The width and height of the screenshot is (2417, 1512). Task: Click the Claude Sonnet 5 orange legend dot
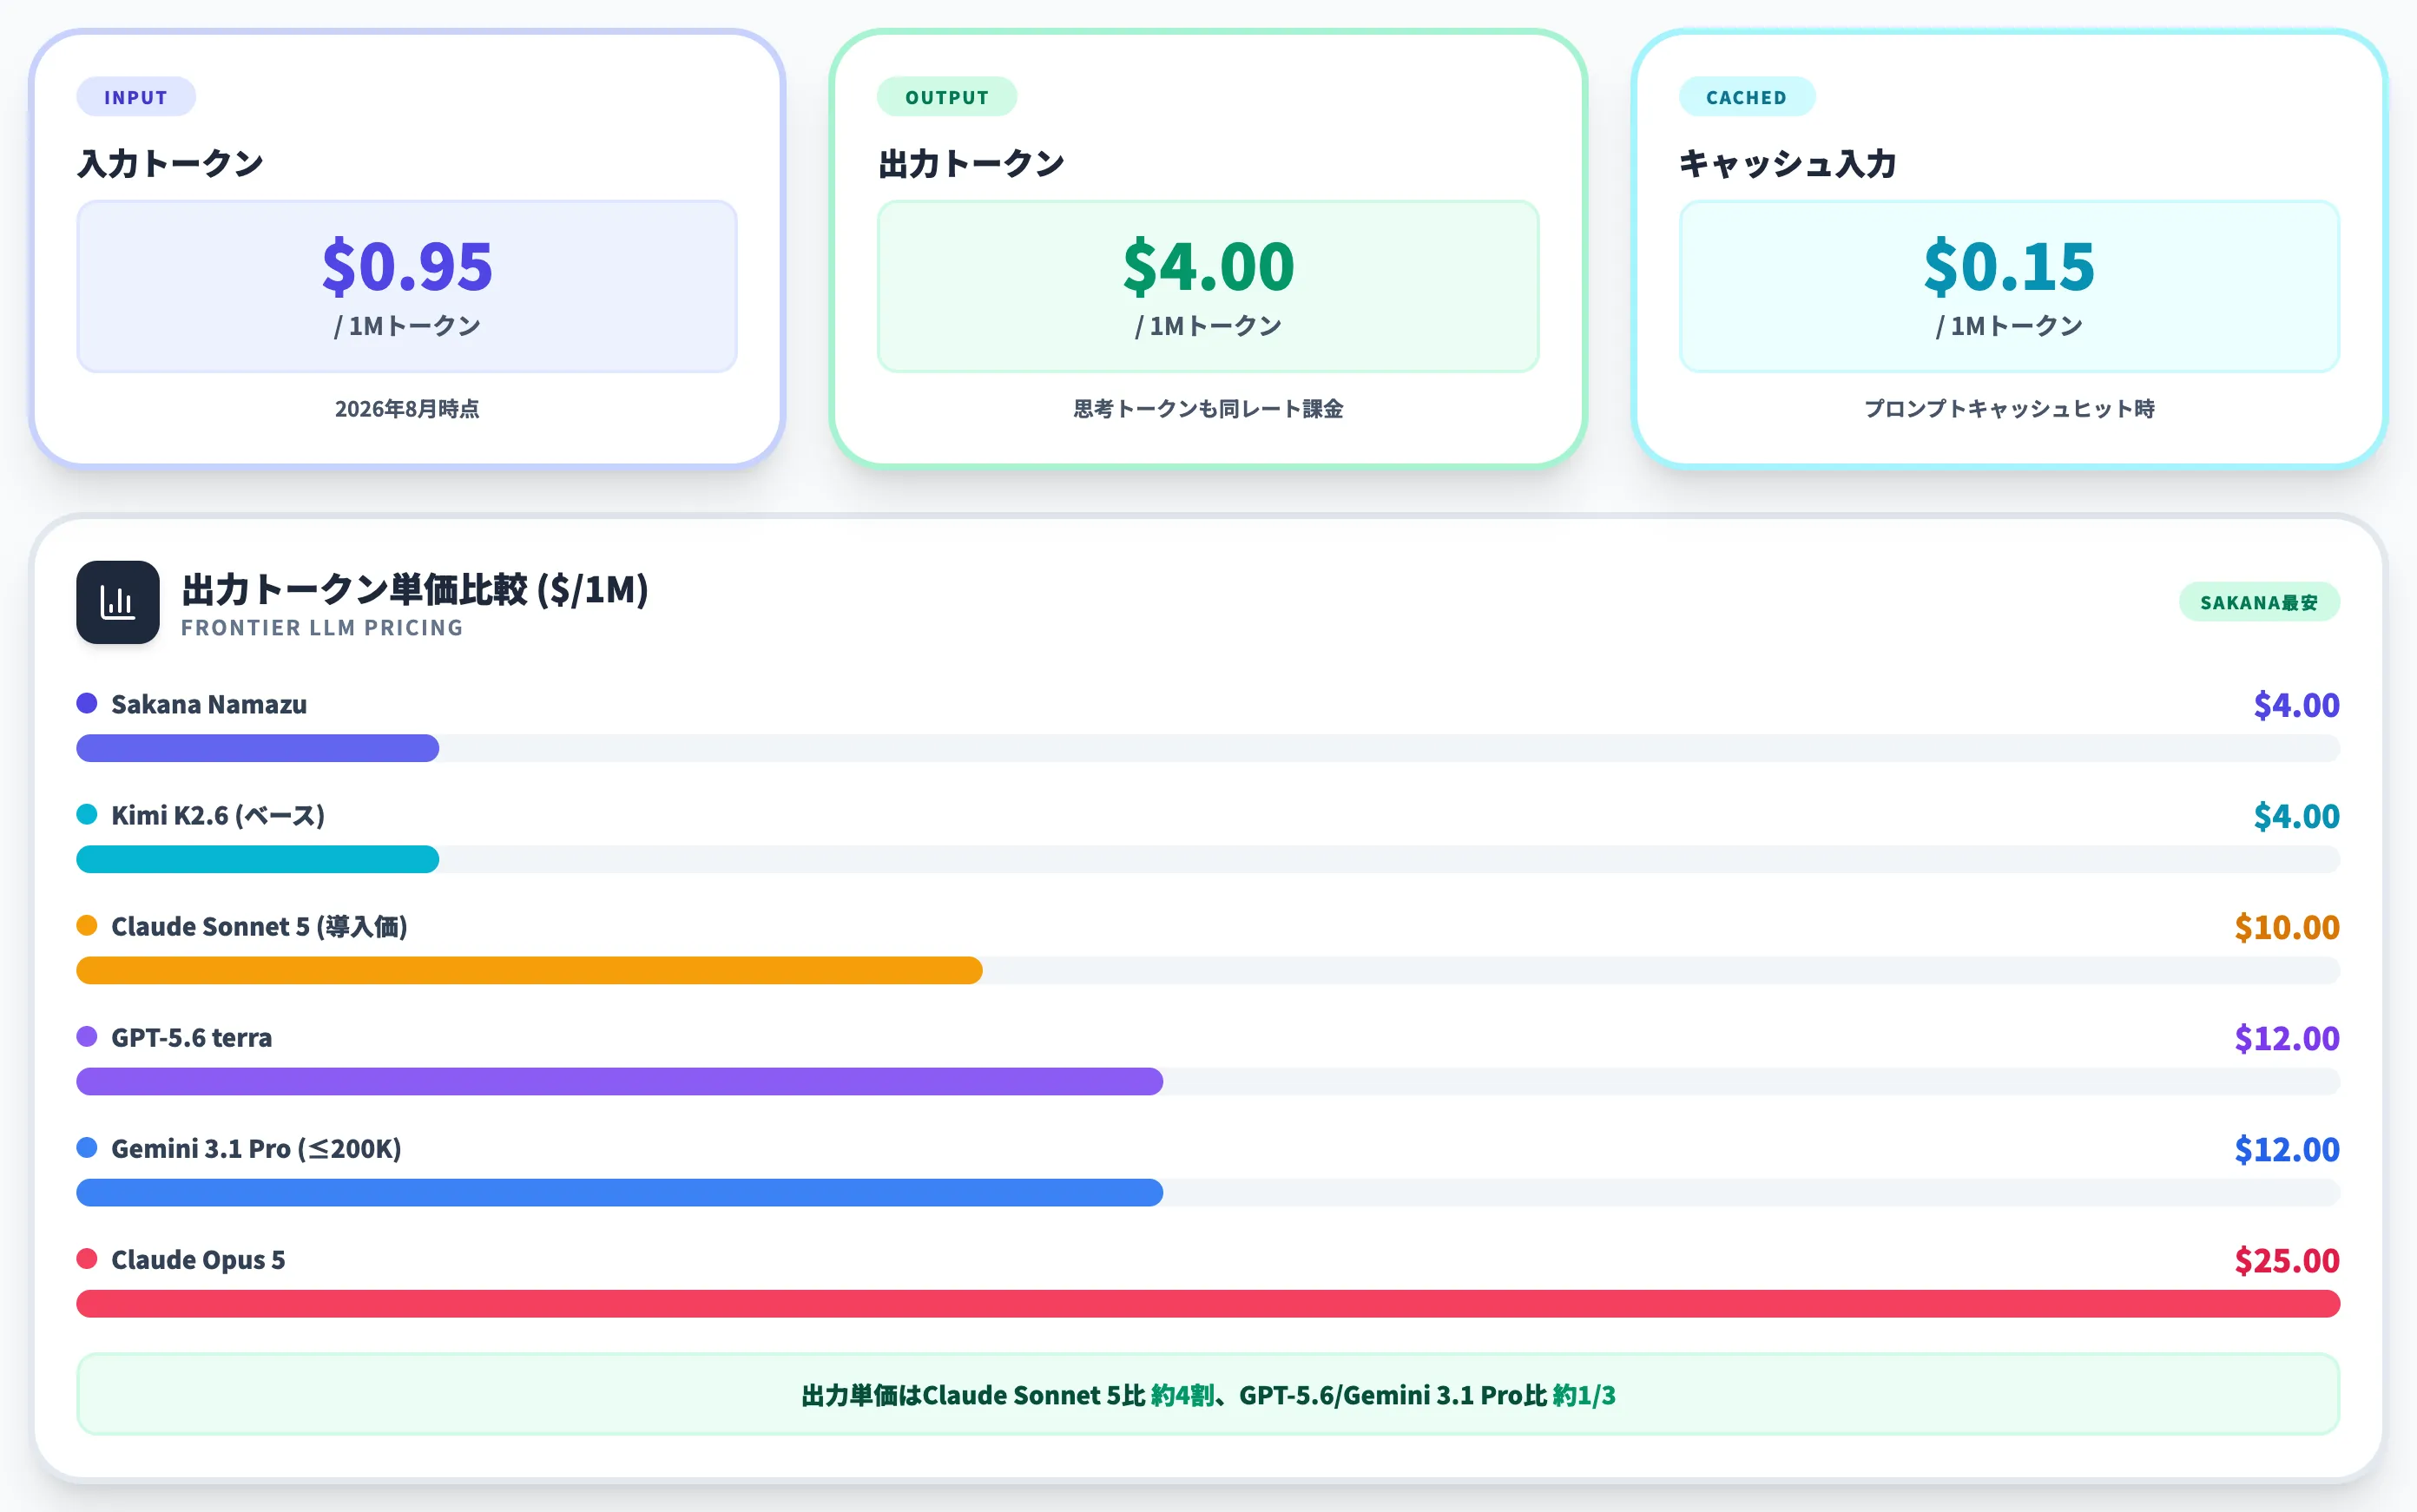point(87,925)
